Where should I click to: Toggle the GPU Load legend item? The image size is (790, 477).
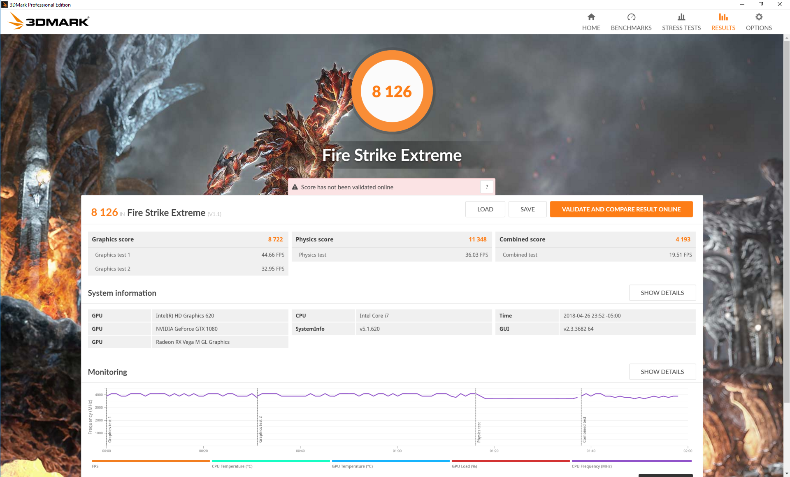[x=464, y=466]
